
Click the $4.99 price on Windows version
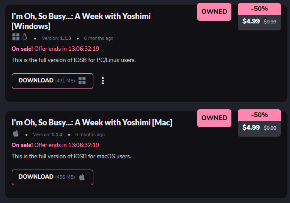pos(251,21)
